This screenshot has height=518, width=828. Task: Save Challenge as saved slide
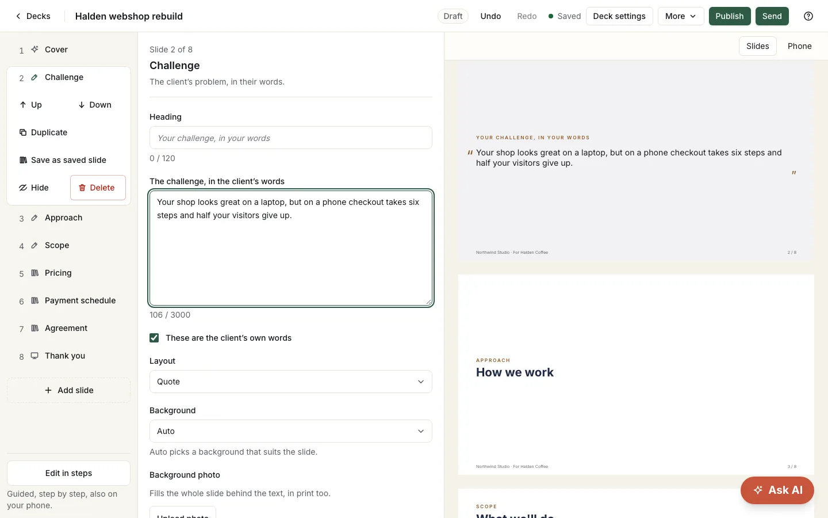tap(63, 160)
